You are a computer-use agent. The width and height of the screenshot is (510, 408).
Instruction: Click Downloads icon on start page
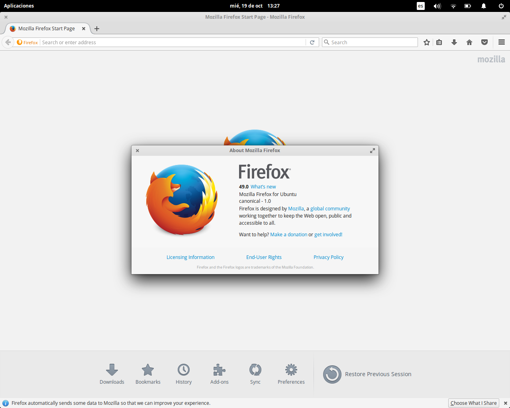point(112,374)
